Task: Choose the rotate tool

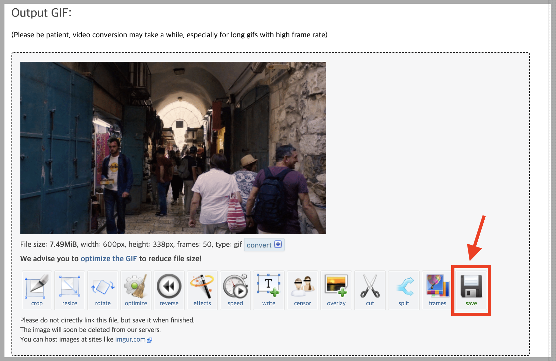Action: [103, 290]
